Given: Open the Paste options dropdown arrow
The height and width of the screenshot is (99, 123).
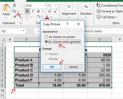Looking at the screenshot, I should pos(6,18).
